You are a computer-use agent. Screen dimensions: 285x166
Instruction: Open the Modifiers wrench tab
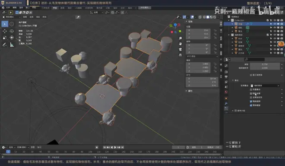[226, 103]
